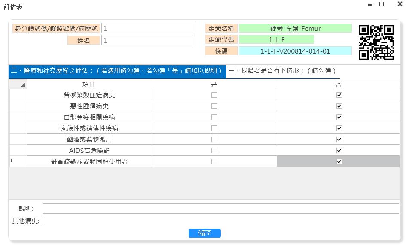Close the 評估表 window

coord(399,4)
